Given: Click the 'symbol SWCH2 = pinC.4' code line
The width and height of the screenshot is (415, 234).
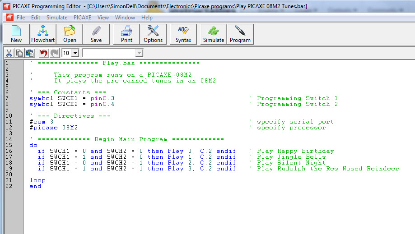Looking at the screenshot, I should point(72,104).
